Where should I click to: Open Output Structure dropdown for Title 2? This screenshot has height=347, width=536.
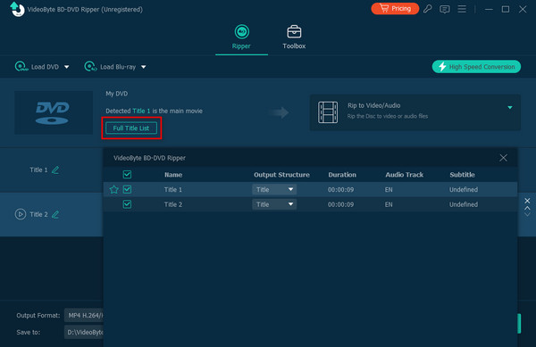[274, 204]
